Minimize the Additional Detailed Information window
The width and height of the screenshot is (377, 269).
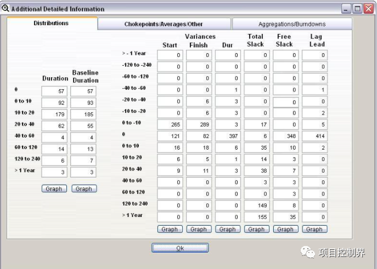tap(346, 9)
